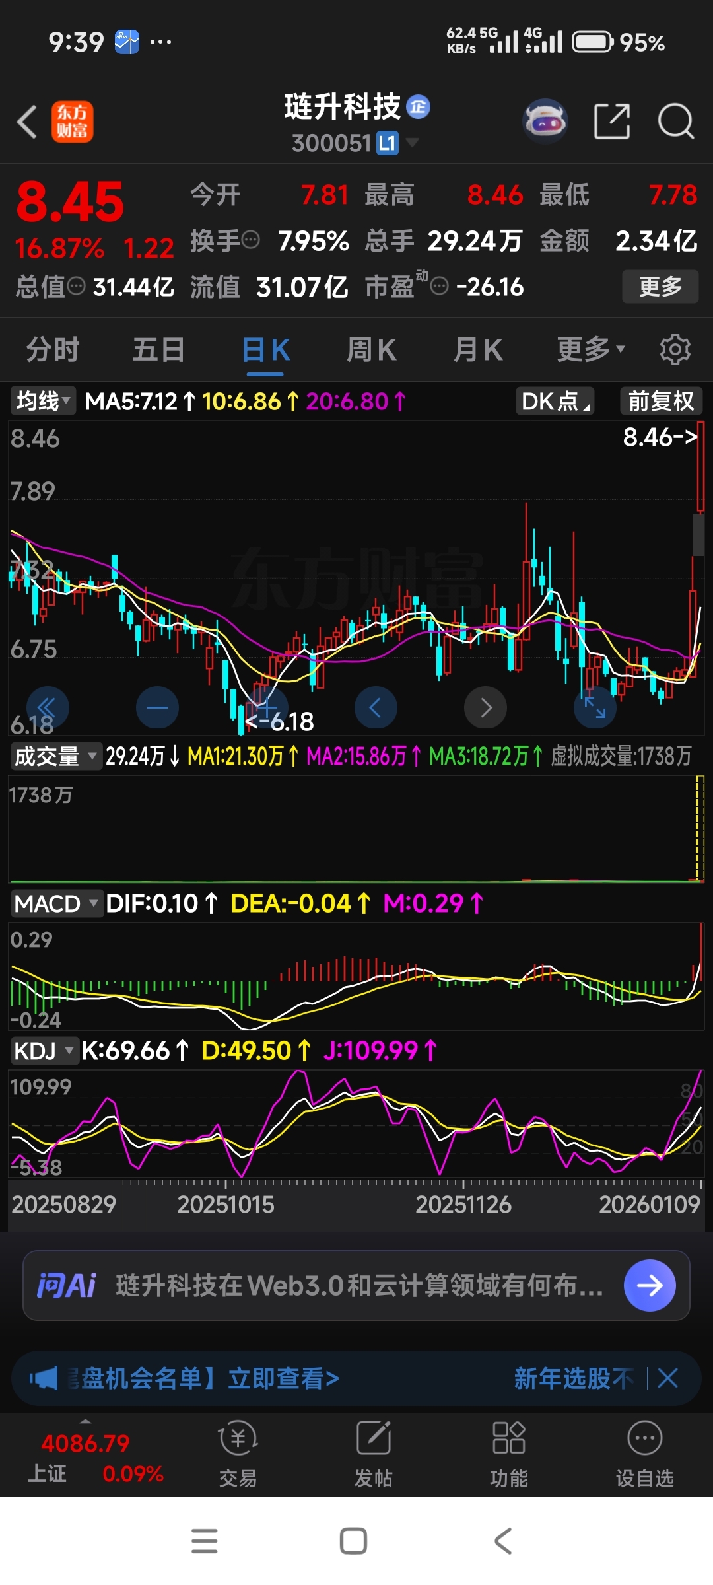
Task: Open the 均线 indicator dropdown
Action: (42, 401)
